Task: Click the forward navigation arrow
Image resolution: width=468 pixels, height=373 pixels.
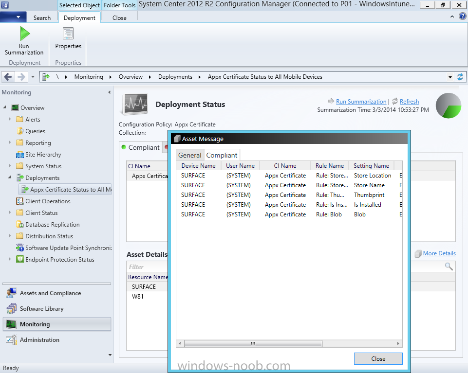Action: [x=21, y=77]
